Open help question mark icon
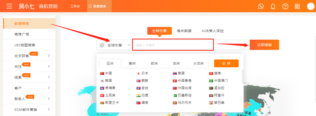The width and height of the screenshot is (316, 116). click(x=285, y=6)
